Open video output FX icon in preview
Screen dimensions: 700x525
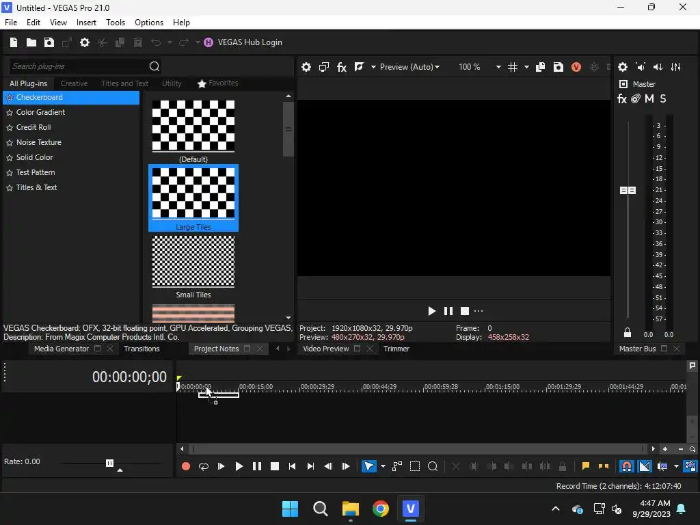342,67
